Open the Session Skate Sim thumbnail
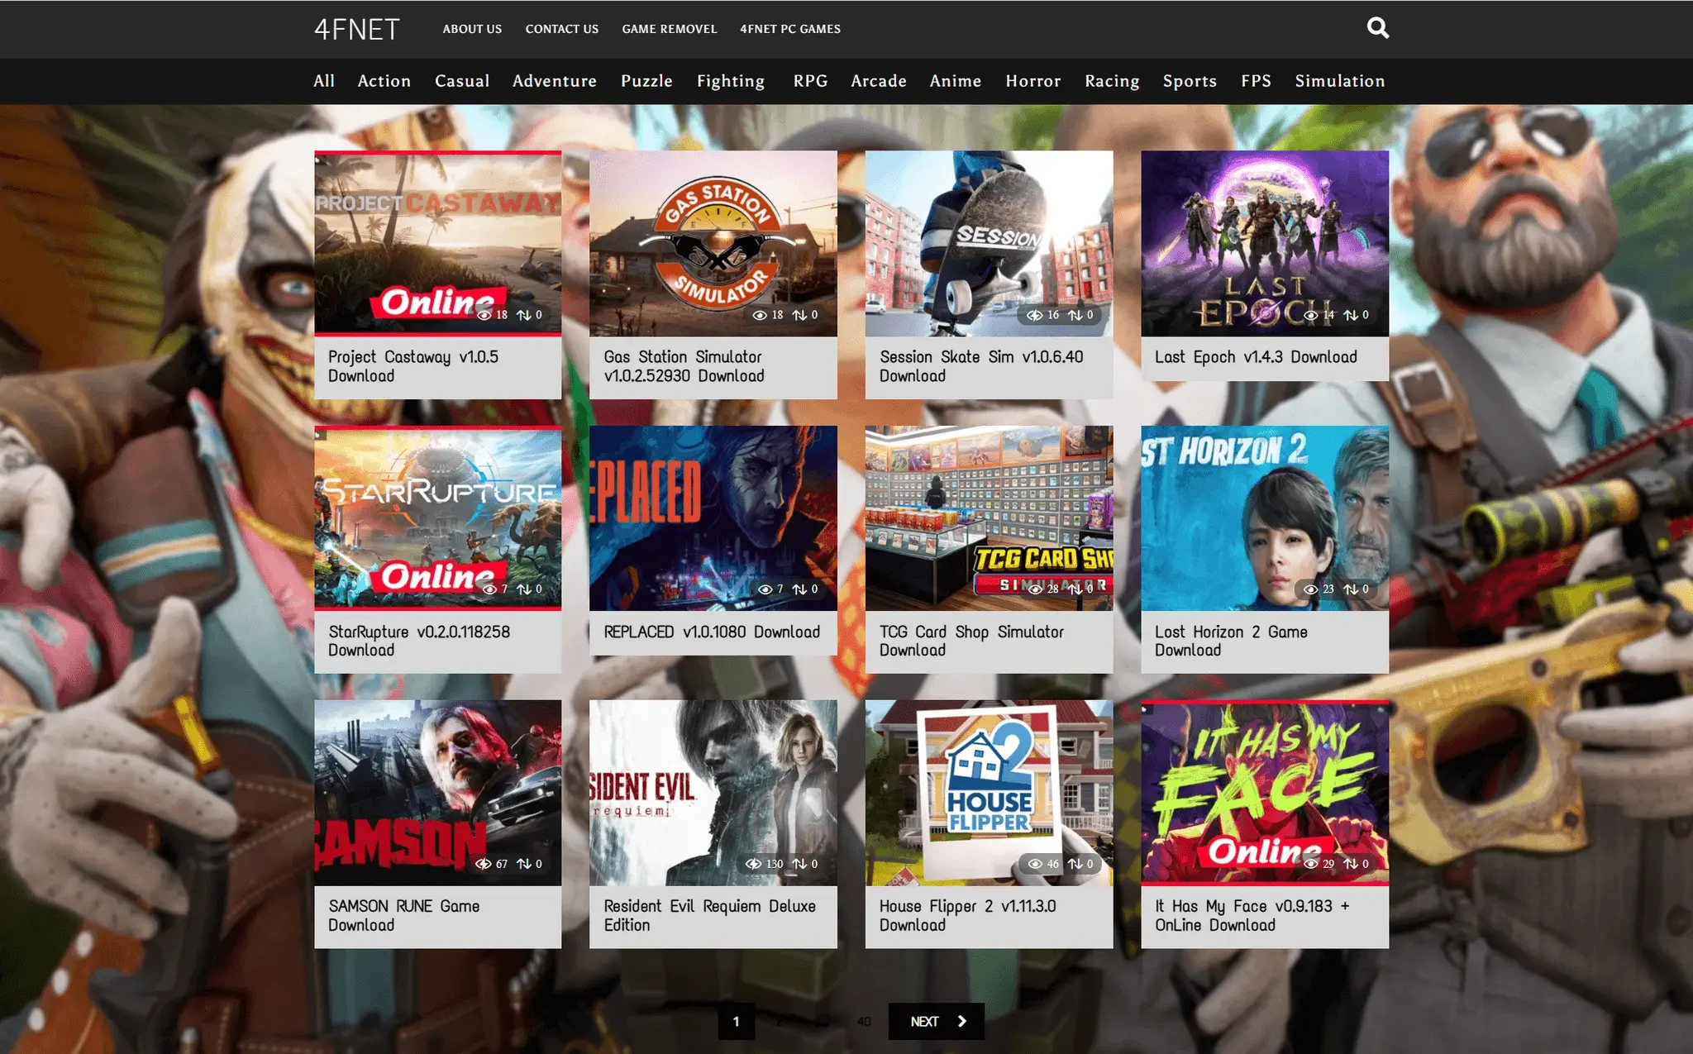The width and height of the screenshot is (1693, 1054). point(990,244)
